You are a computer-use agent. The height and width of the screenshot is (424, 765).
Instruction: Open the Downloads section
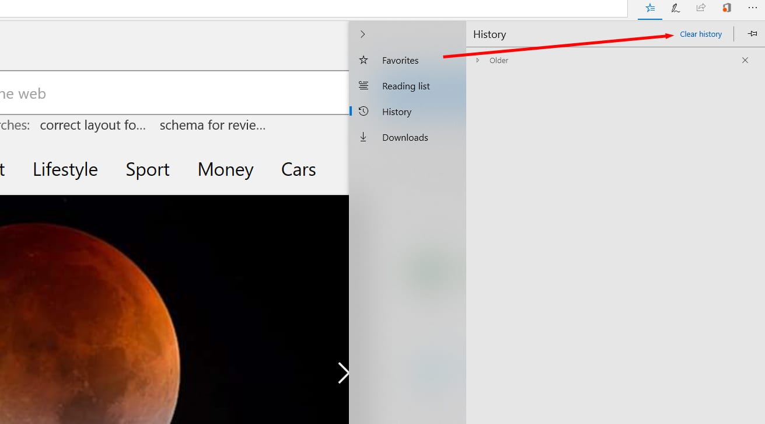pyautogui.click(x=407, y=137)
